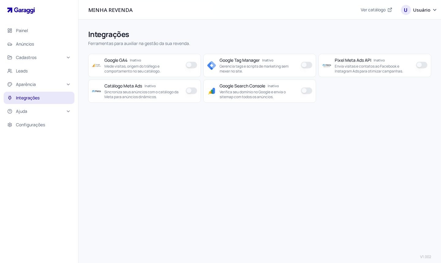Click the Ajuda question mark icon
The width and height of the screenshot is (441, 263).
pyautogui.click(x=10, y=111)
